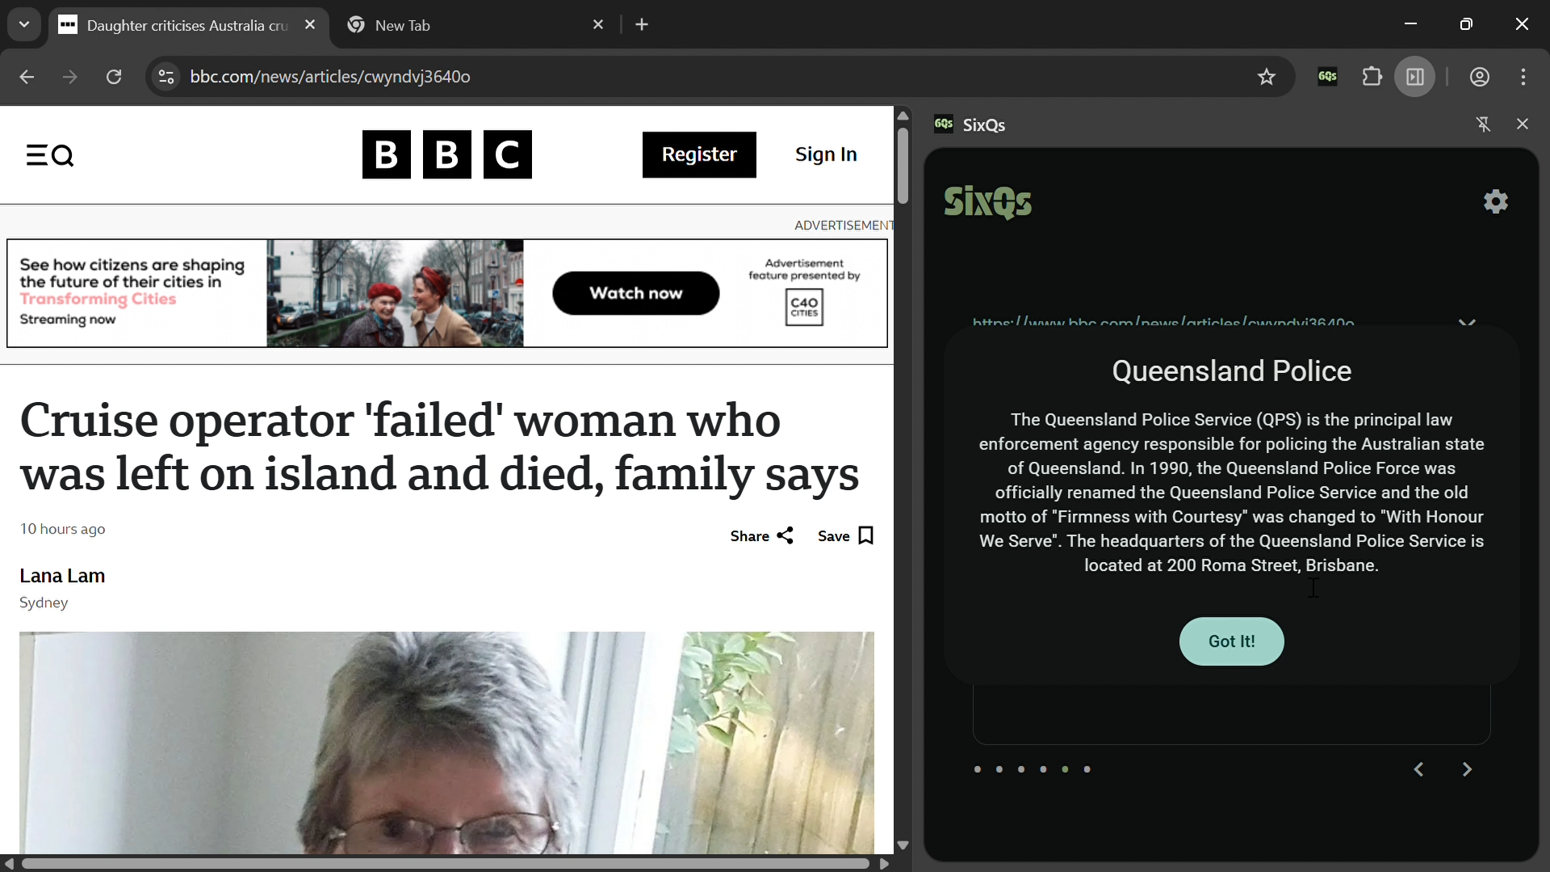The width and height of the screenshot is (1550, 872).
Task: Open the Chrome extensions puzzle icon
Action: 1372,77
